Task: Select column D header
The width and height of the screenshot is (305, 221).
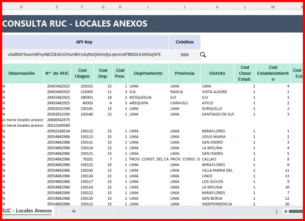Action: tap(21, 7)
